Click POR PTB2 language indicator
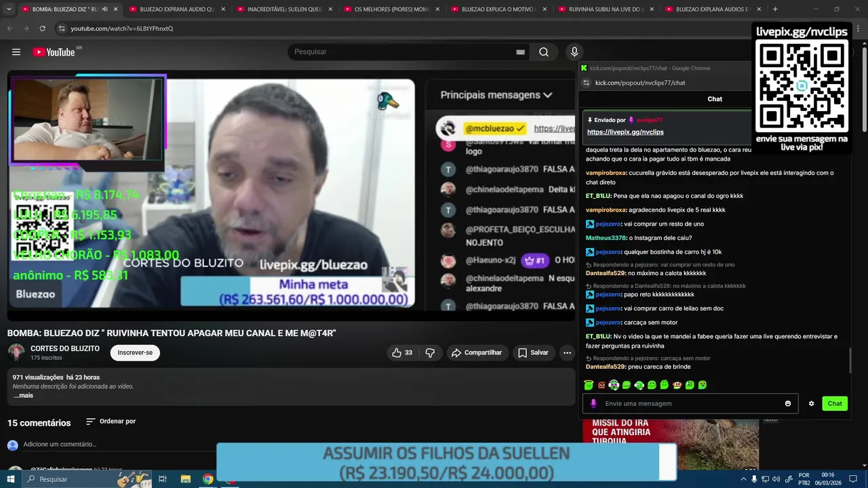Viewport: 868px width, 488px height. [804, 479]
